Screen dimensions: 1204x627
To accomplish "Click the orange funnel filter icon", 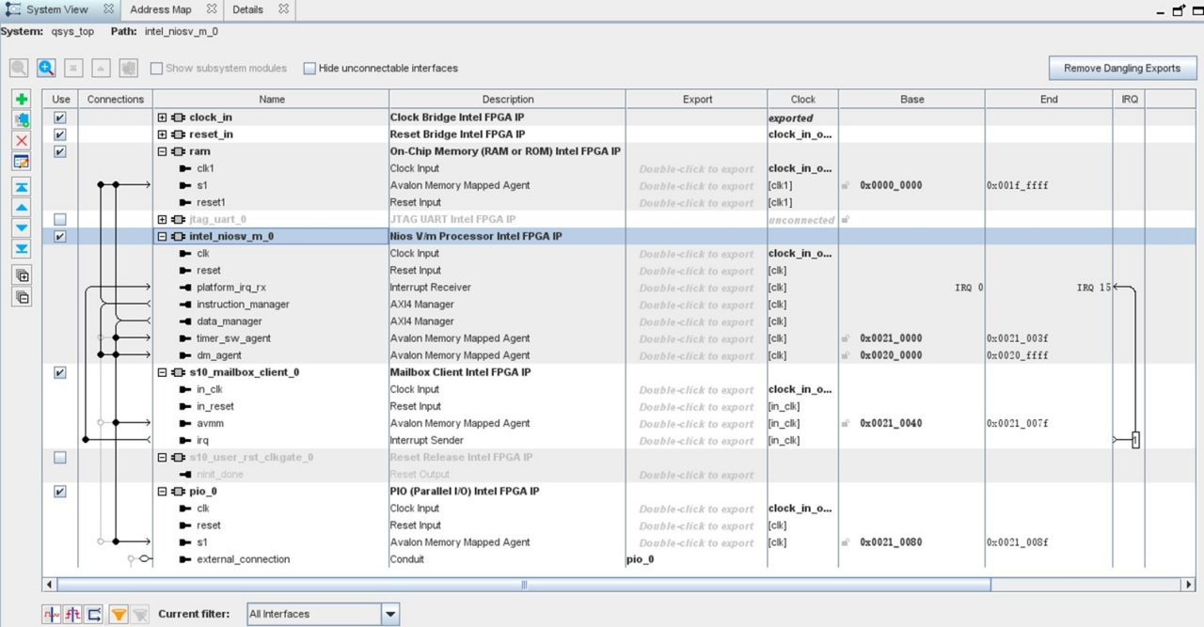I will (x=119, y=615).
